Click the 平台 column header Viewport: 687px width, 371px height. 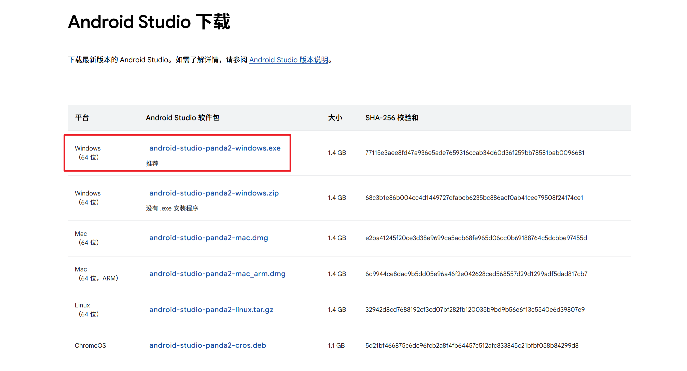pyautogui.click(x=82, y=118)
